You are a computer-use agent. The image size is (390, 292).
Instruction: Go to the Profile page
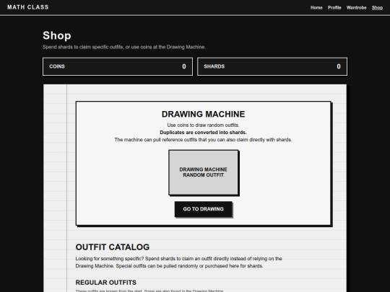(x=334, y=8)
